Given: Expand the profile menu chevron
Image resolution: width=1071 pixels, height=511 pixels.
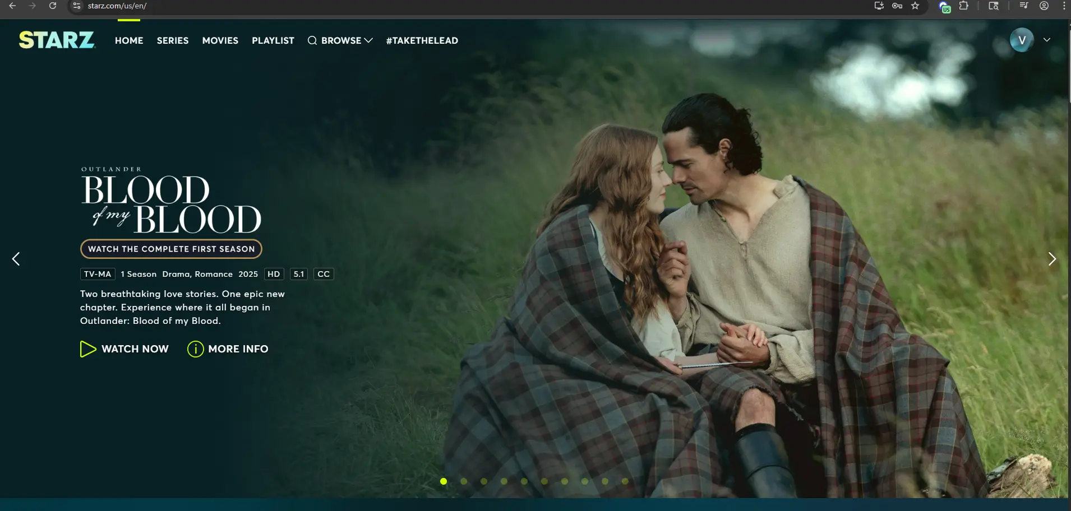Looking at the screenshot, I should [1047, 40].
